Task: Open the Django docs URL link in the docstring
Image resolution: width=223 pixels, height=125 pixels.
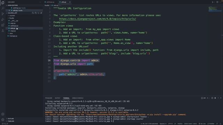Action: pos(98,19)
